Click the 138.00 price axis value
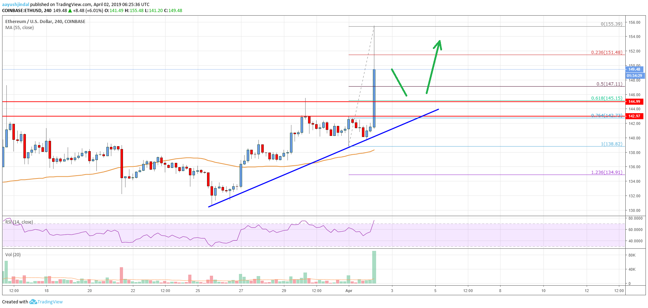This screenshot has width=648, height=308. pyautogui.click(x=635, y=153)
